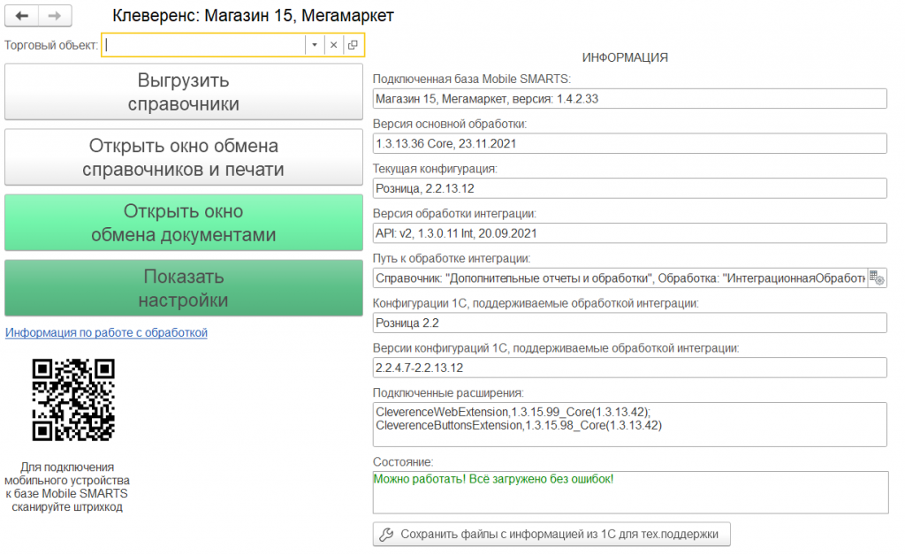The width and height of the screenshot is (905, 555).
Task: Click the QR caption about сканируйте штрихкод
Action: 67,487
